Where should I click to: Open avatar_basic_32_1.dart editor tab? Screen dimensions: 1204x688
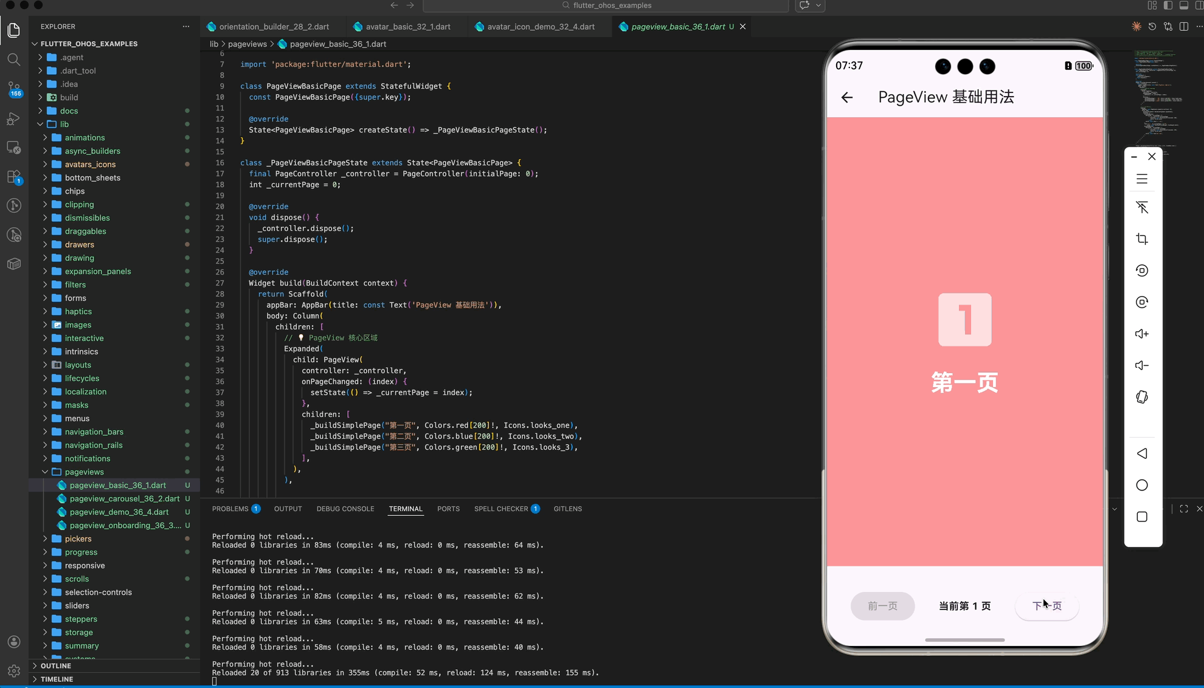[x=407, y=27]
